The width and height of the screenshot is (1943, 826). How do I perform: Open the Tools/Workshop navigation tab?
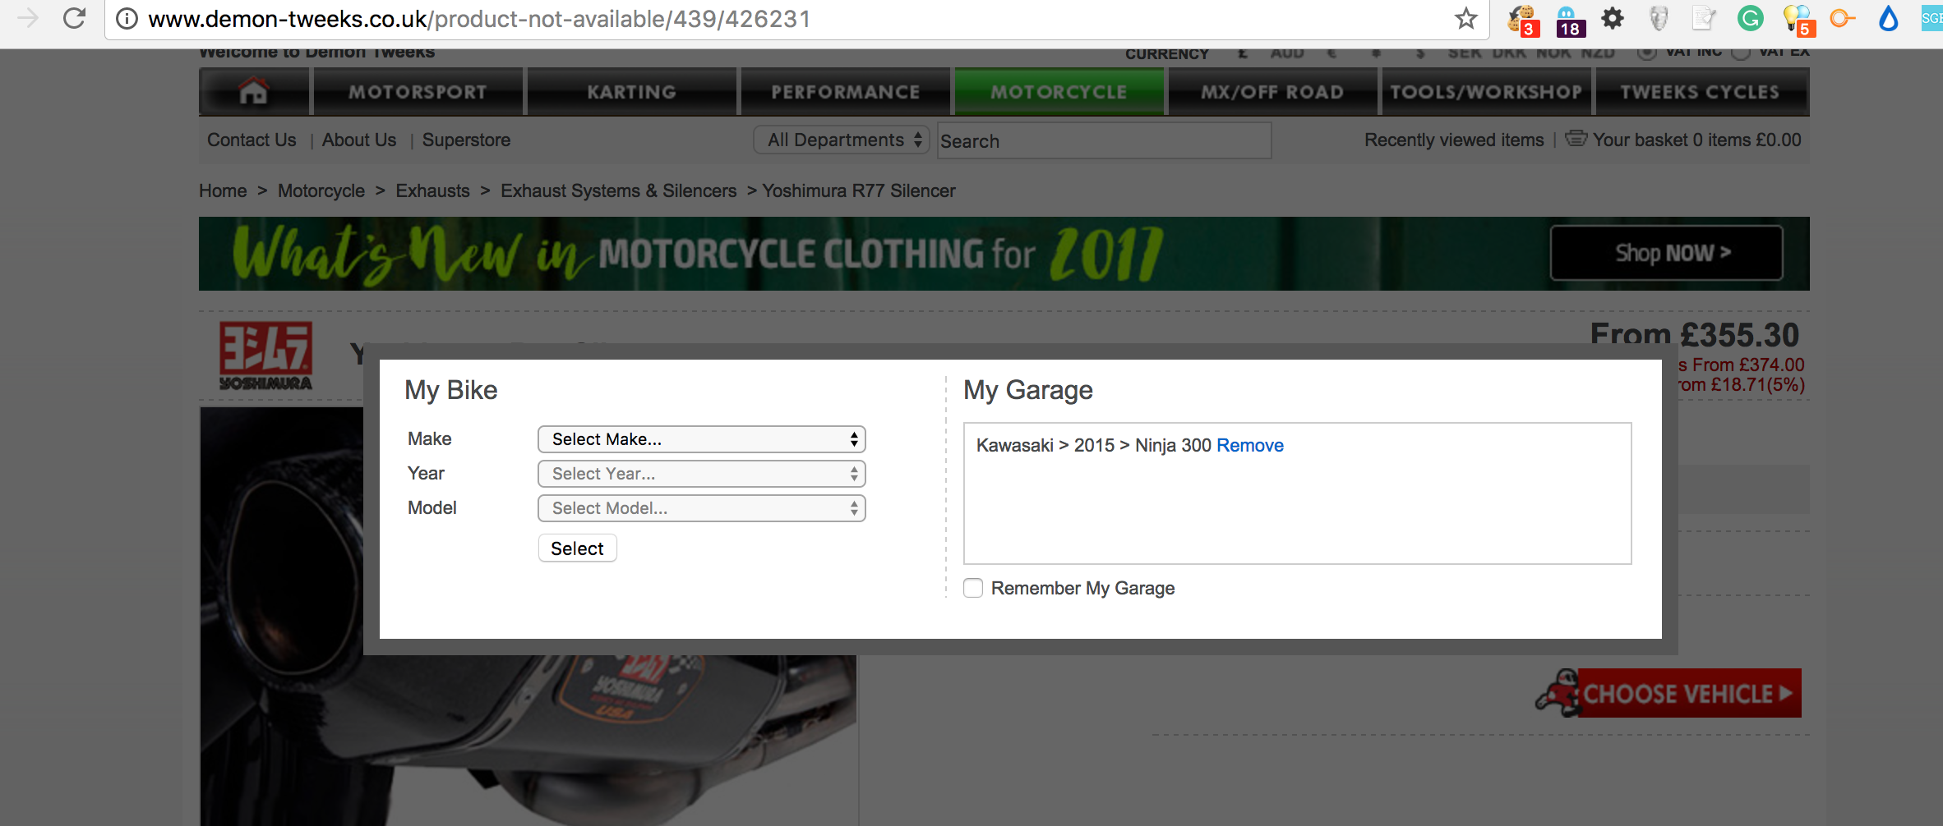pyautogui.click(x=1486, y=91)
